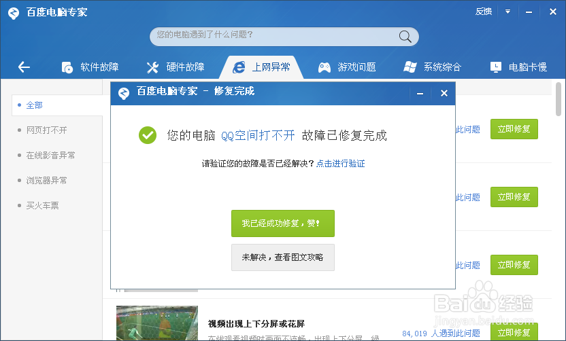Switch to the 电脑卡慢 tab

pos(518,67)
